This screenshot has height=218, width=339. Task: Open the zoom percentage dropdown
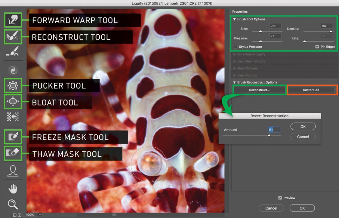click(x=40, y=215)
